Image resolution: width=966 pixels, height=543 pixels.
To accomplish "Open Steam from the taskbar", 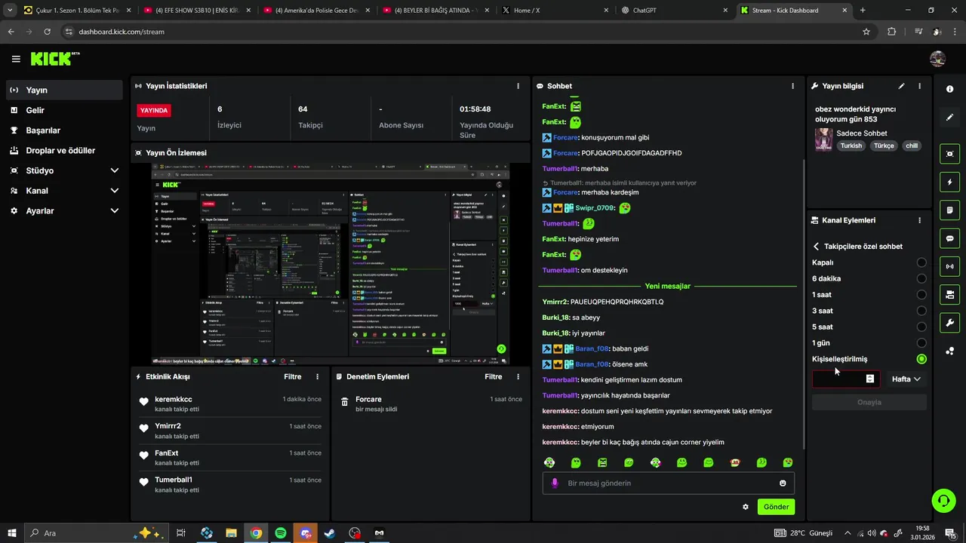I will pyautogui.click(x=330, y=533).
